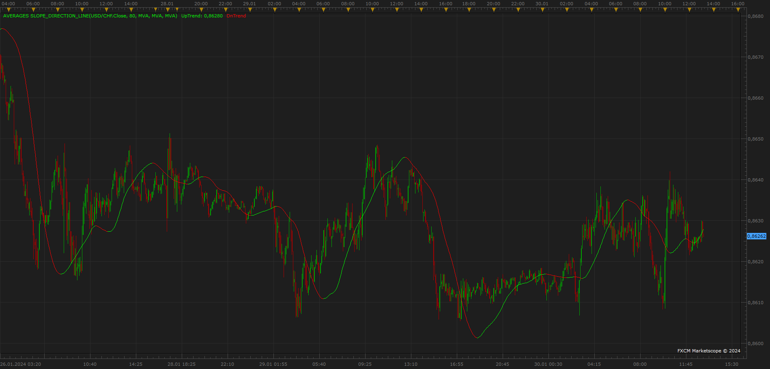Click the 30.01 00:30 bottom date label
The image size is (770, 369).
548,364
